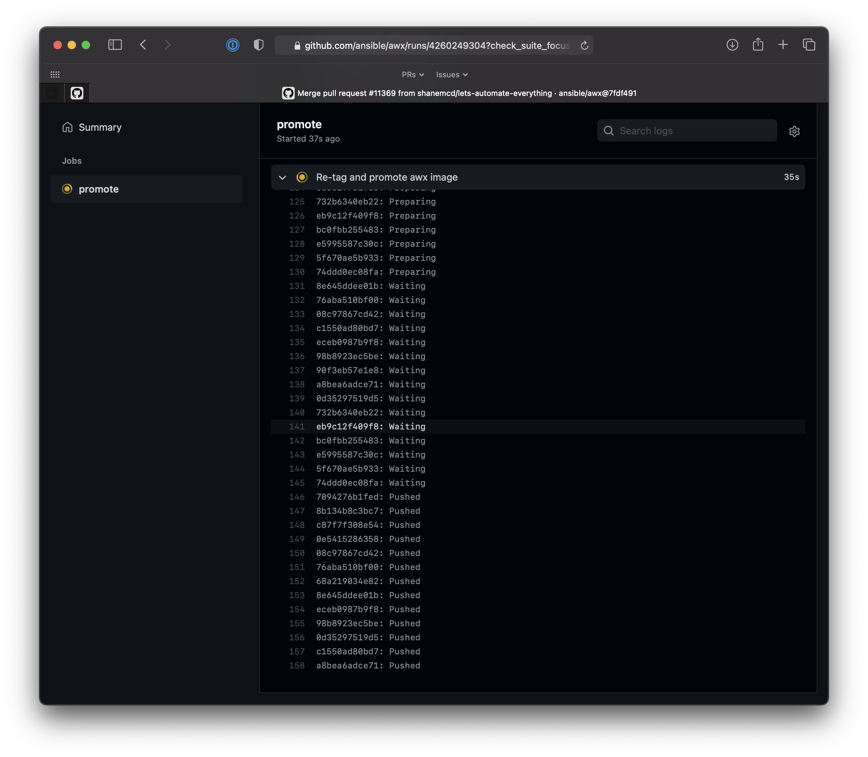868x757 pixels.
Task: Click the privacy shield icon
Action: [259, 45]
